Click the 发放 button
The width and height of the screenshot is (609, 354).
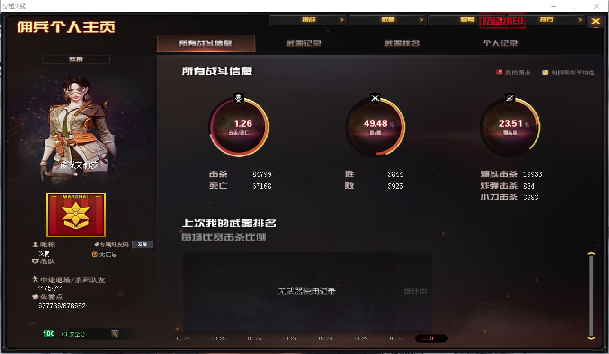click(x=143, y=244)
